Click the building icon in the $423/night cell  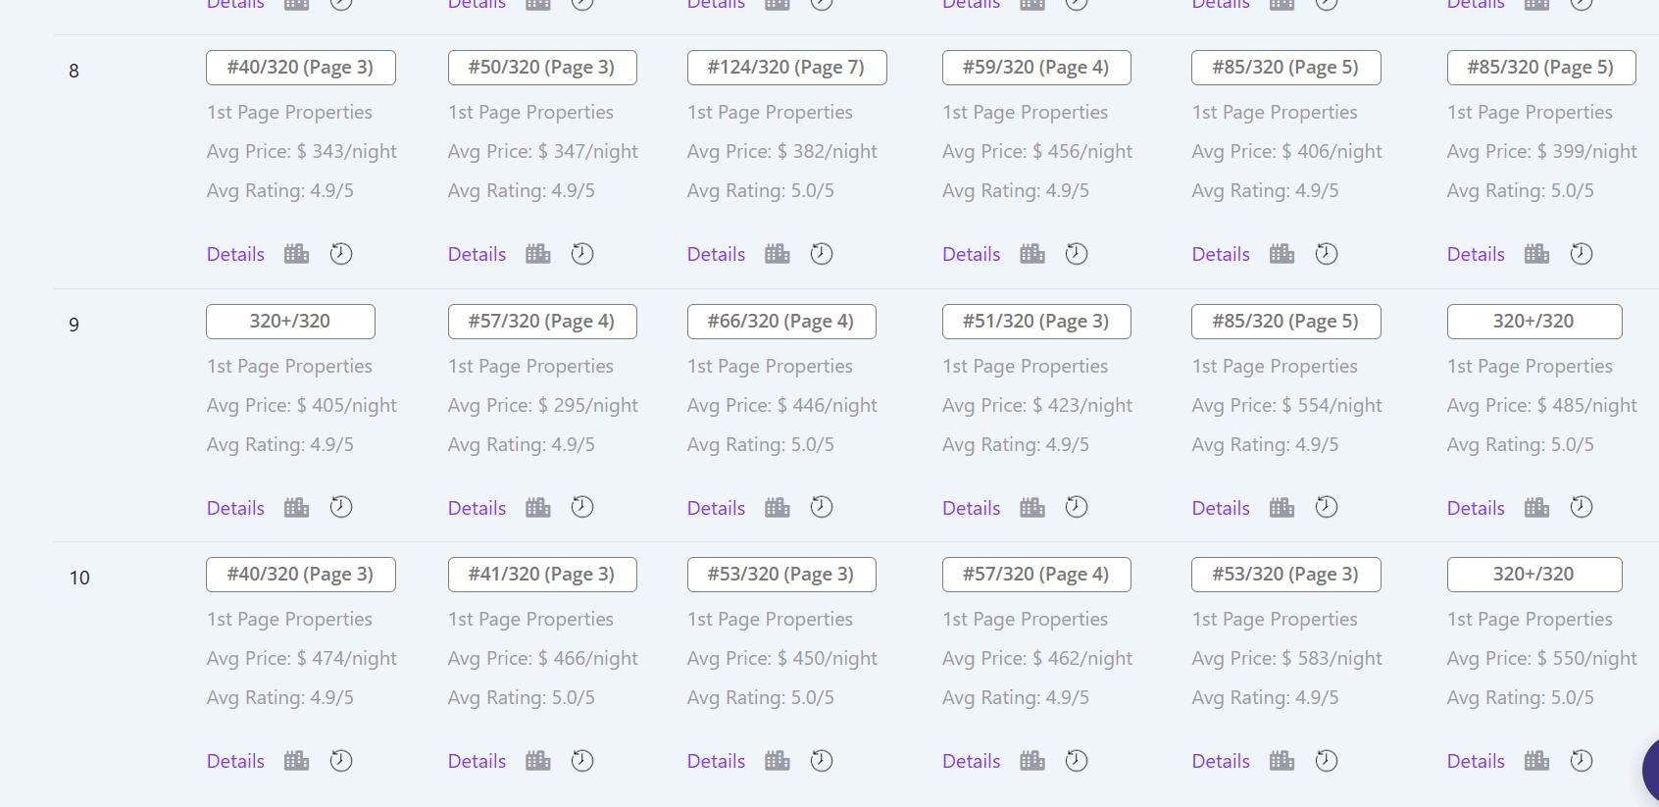click(x=1032, y=507)
